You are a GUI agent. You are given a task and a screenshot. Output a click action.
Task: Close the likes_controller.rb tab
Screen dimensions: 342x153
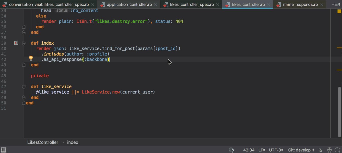(269, 5)
